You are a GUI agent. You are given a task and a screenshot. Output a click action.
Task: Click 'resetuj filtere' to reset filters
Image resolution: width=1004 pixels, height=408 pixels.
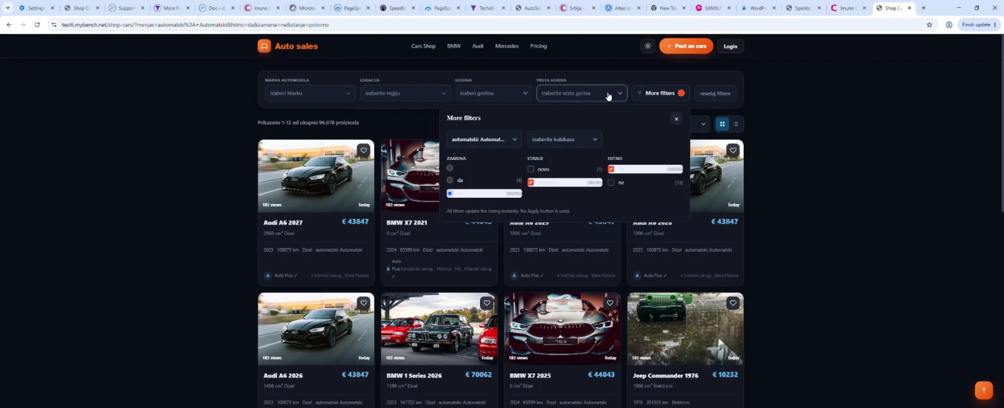[715, 93]
